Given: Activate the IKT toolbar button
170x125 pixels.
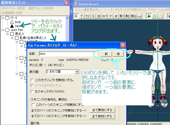Looking at the screenshot, I should point(105,16).
